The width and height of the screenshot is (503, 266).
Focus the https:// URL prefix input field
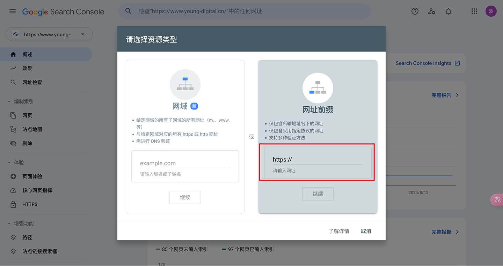pyautogui.click(x=318, y=160)
